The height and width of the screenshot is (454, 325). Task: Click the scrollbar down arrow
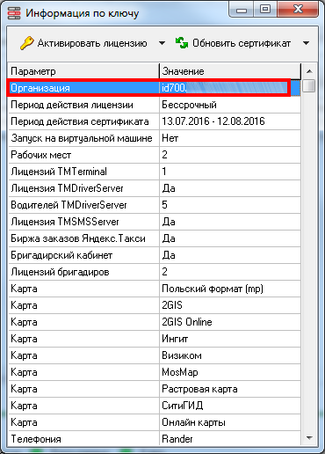[309, 438]
